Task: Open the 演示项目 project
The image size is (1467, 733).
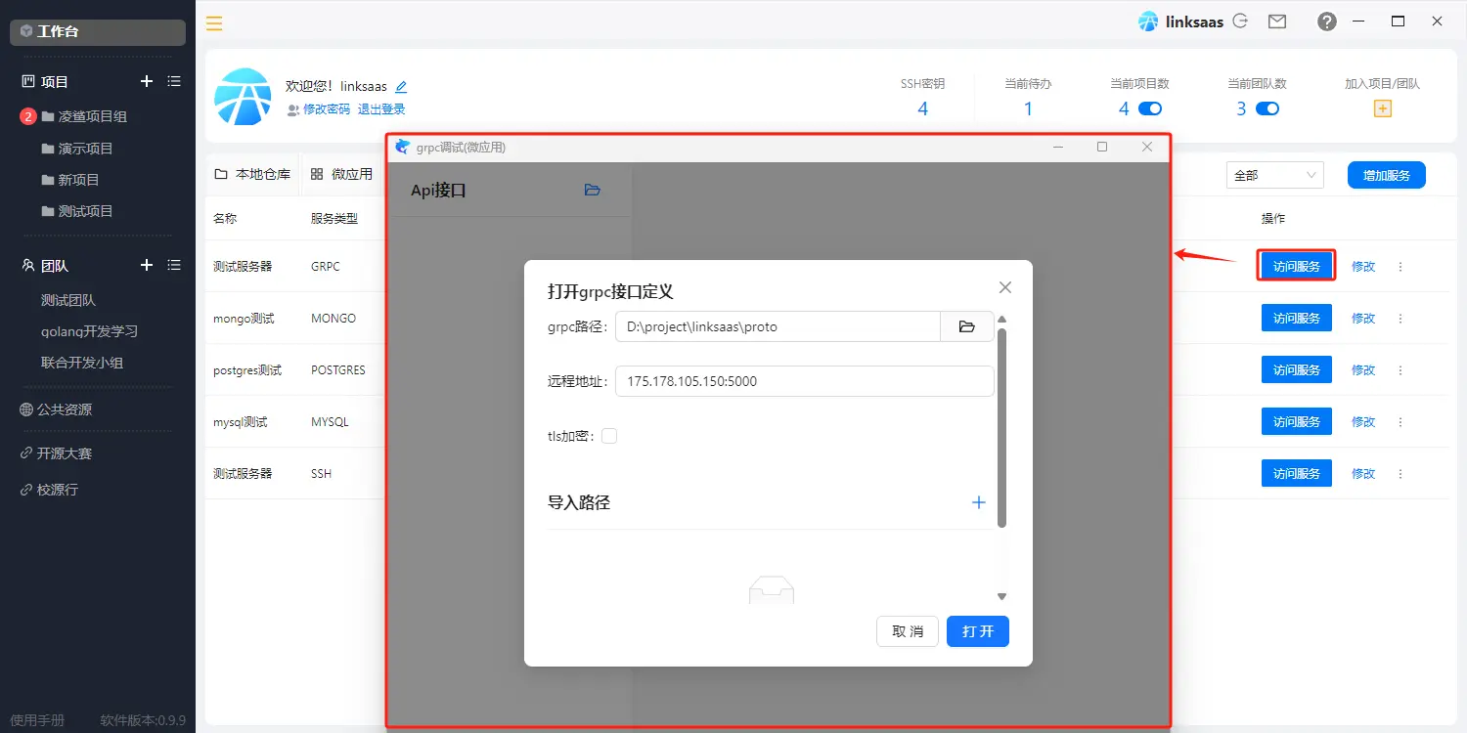Action: tap(86, 149)
